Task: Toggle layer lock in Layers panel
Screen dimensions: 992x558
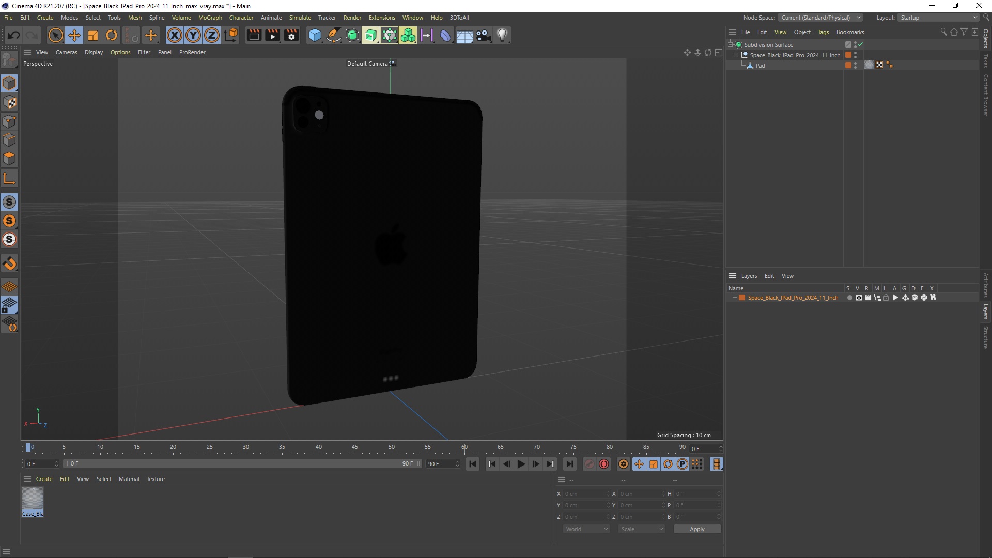Action: click(x=887, y=298)
